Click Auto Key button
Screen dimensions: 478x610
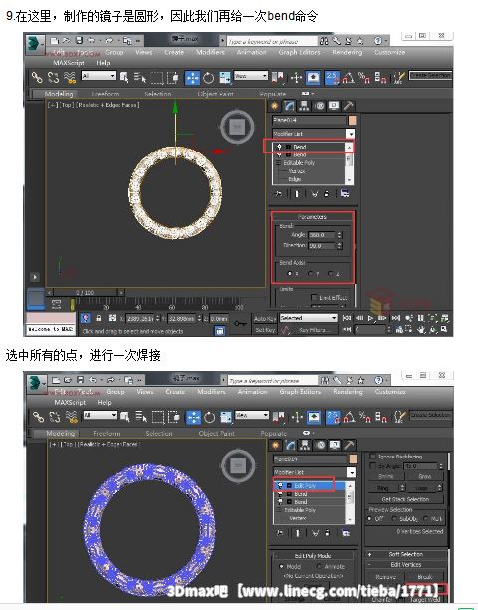265,319
